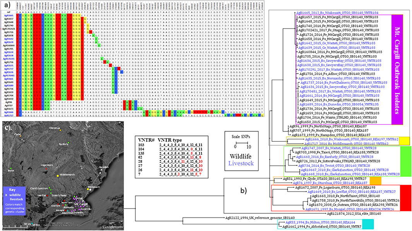
Task: Click the orange cluster color block beside AgR51
Action: pos(376,181)
